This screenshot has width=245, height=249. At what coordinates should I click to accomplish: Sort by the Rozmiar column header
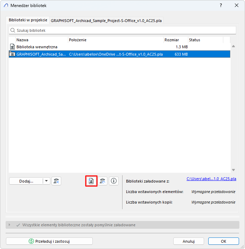coord(176,40)
